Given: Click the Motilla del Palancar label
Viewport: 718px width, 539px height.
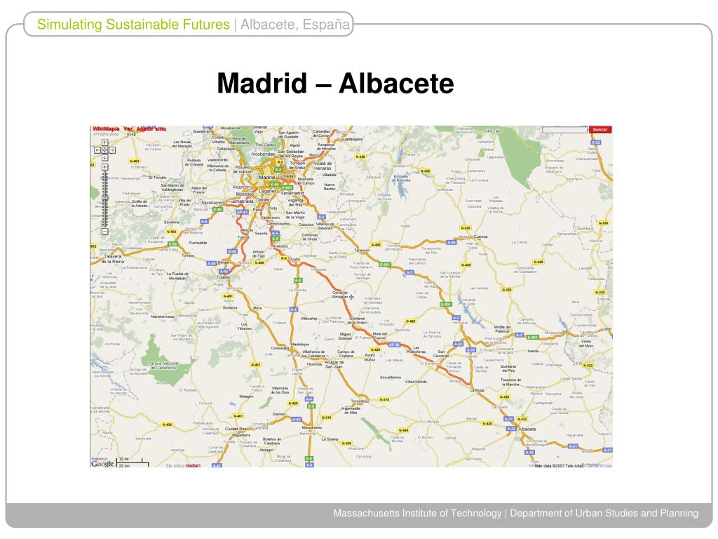Looking at the screenshot, I should click(x=502, y=328).
